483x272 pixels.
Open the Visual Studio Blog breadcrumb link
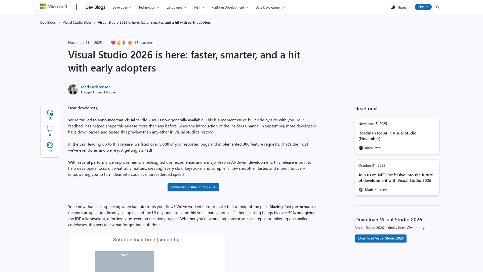[x=77, y=22]
